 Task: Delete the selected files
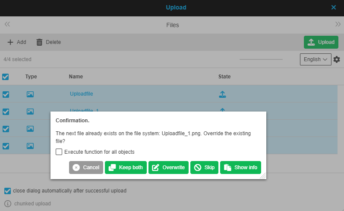click(x=48, y=42)
